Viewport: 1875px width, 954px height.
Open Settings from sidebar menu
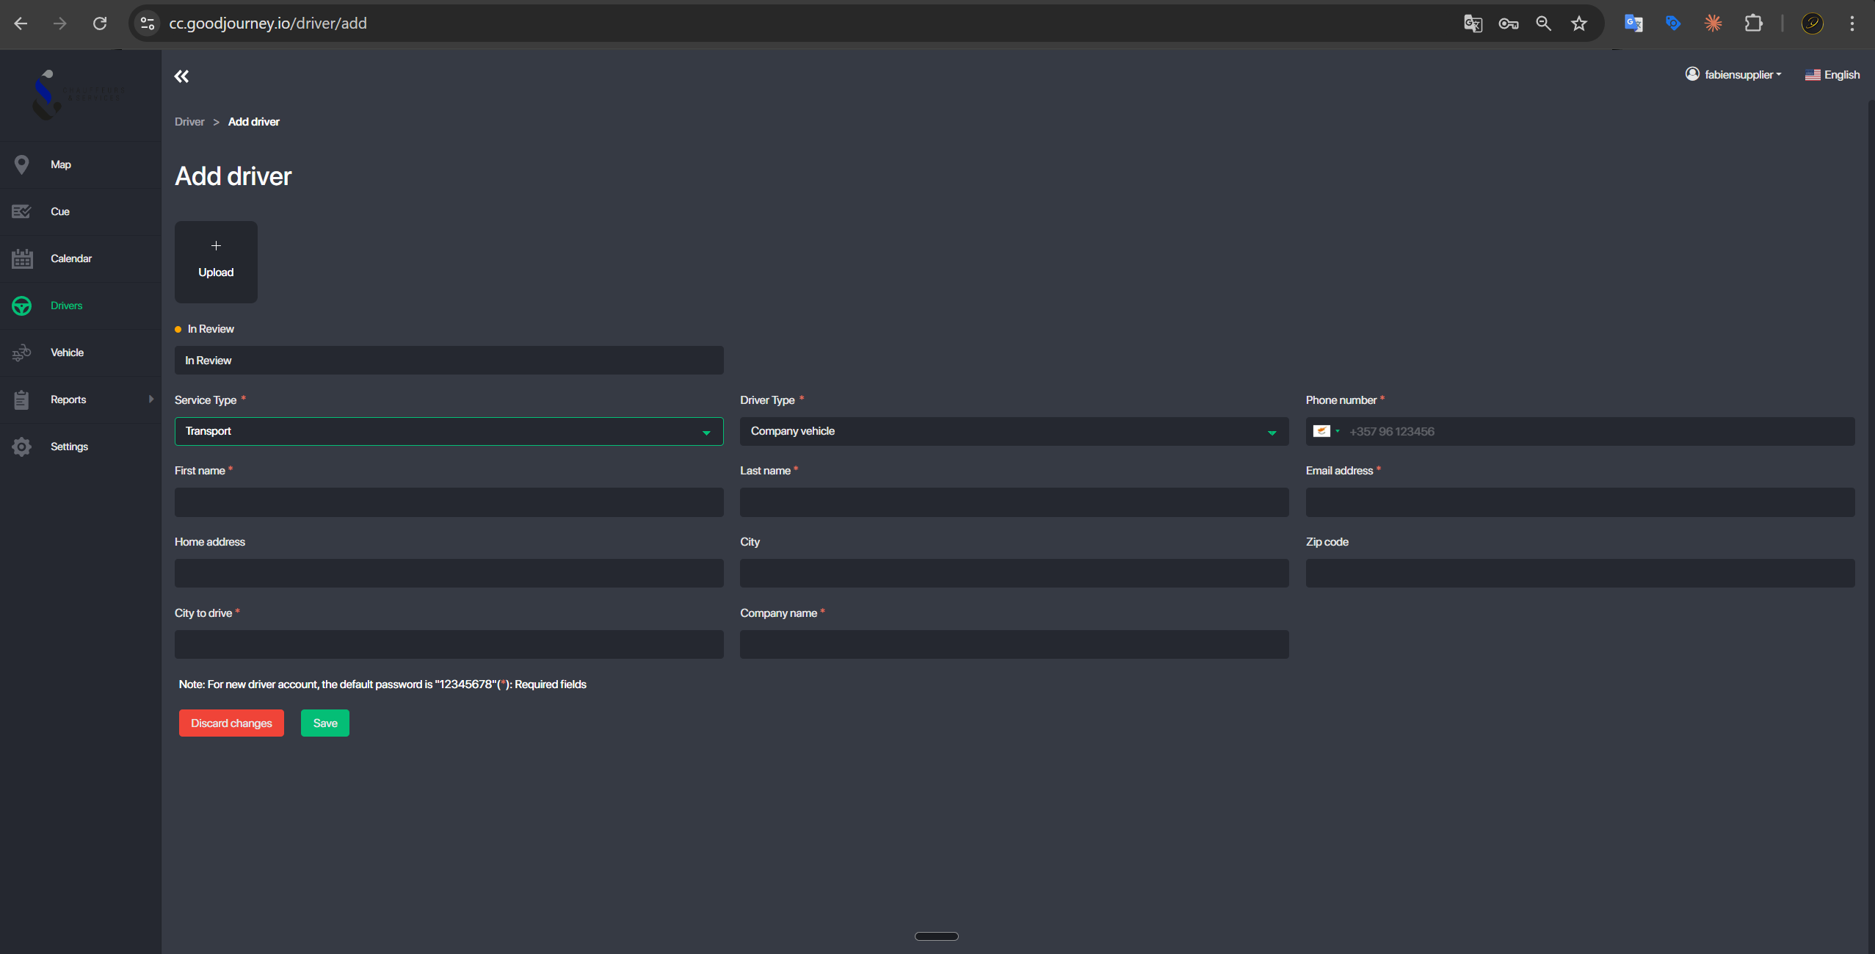pyautogui.click(x=69, y=447)
